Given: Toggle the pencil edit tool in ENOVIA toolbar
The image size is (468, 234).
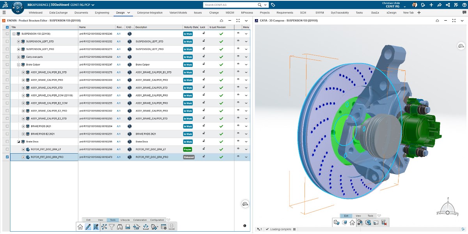Looking at the screenshot, I should [x=88, y=227].
